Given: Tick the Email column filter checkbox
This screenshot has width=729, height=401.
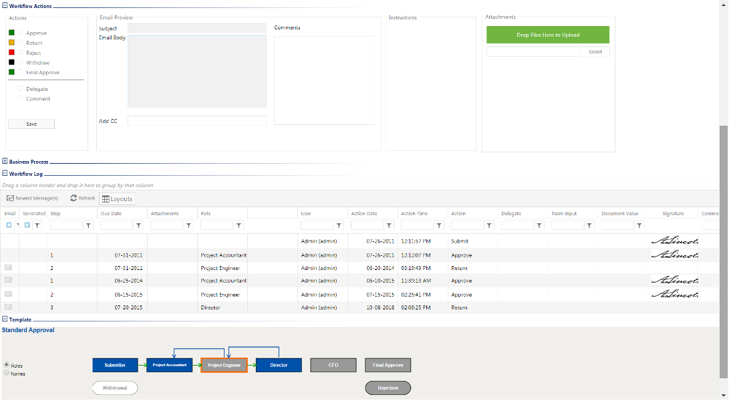Looking at the screenshot, I should 9,225.
